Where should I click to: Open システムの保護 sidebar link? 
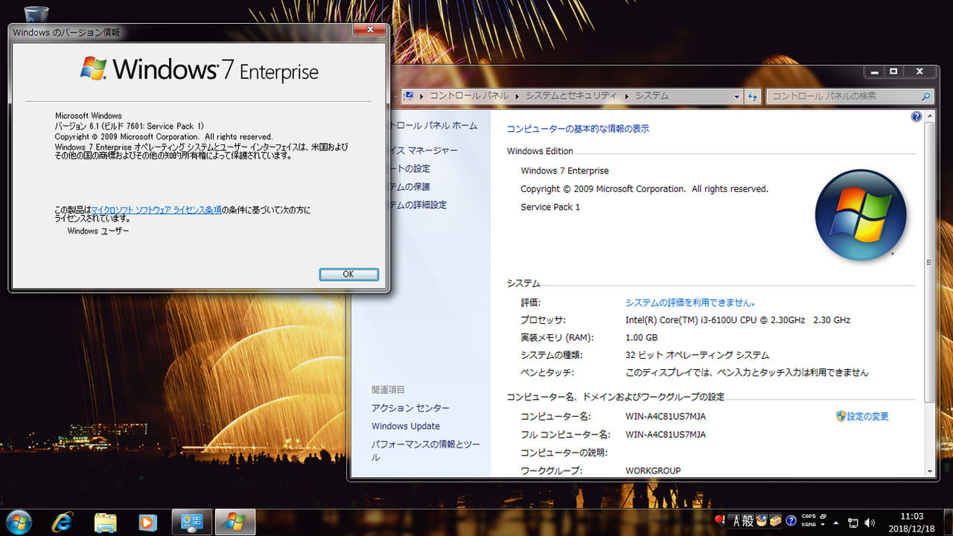click(411, 186)
